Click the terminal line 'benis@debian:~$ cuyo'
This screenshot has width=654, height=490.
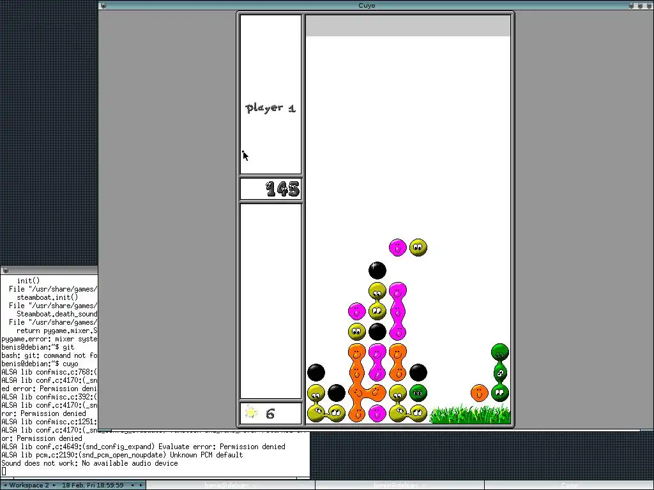coord(40,364)
